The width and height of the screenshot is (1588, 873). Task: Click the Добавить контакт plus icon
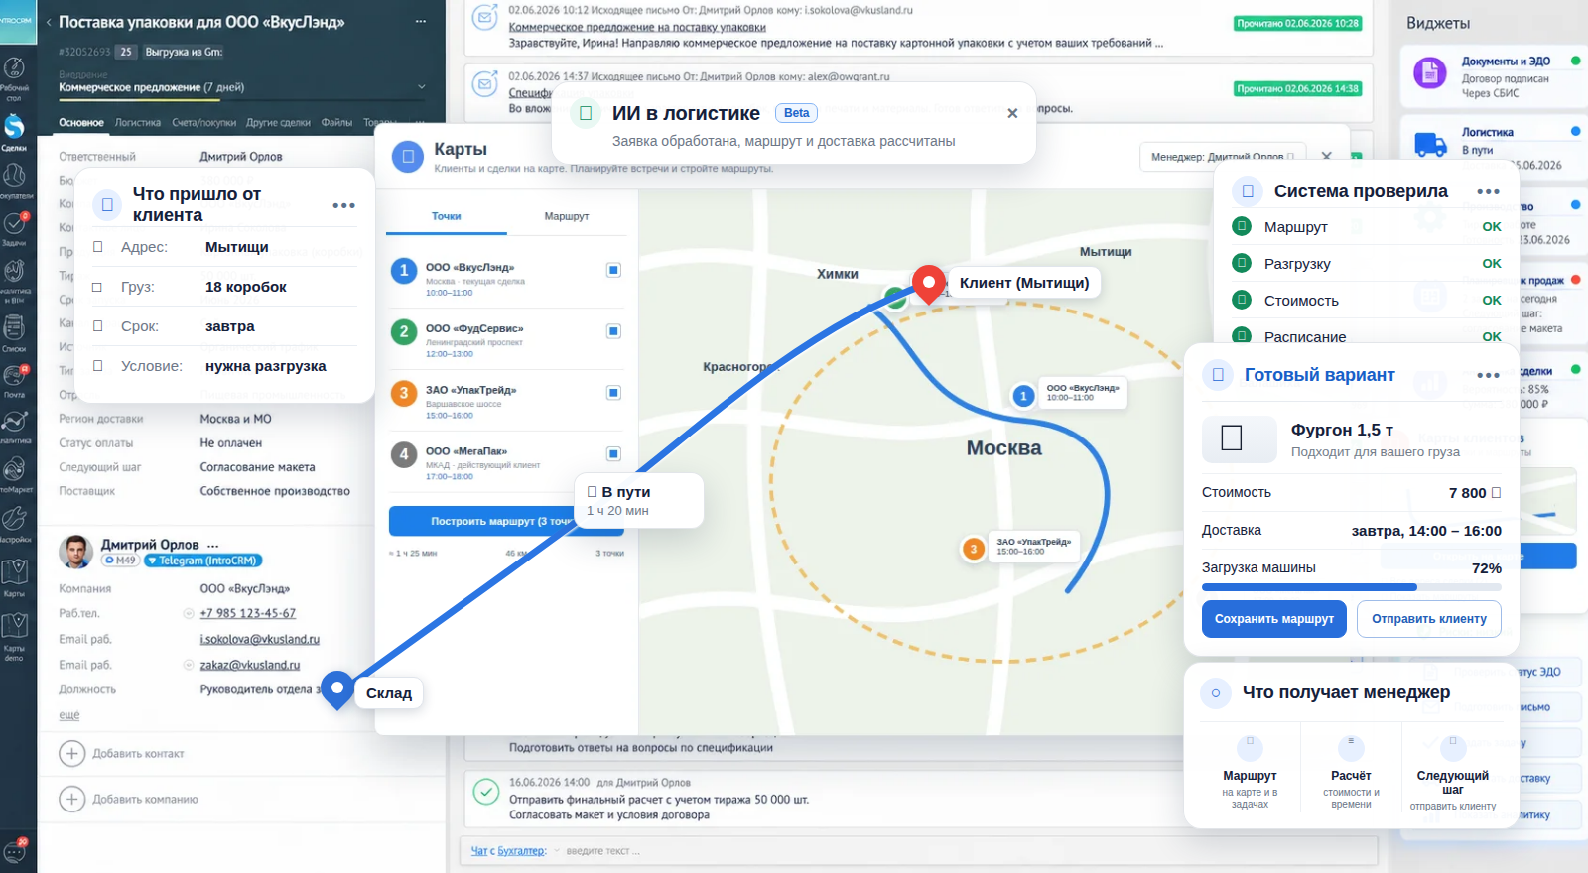tap(71, 754)
